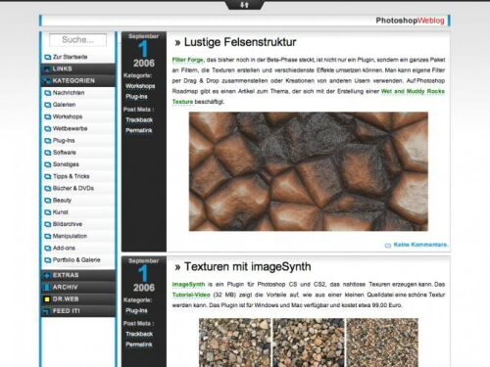The image size is (490, 367).
Task: Select the Software category
Action: (65, 153)
